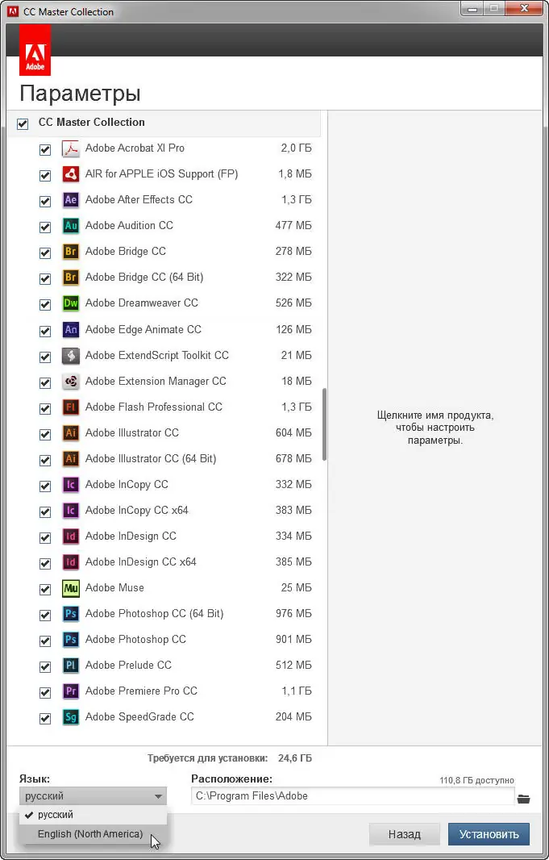Click the Flash Professional CC icon

tap(71, 407)
